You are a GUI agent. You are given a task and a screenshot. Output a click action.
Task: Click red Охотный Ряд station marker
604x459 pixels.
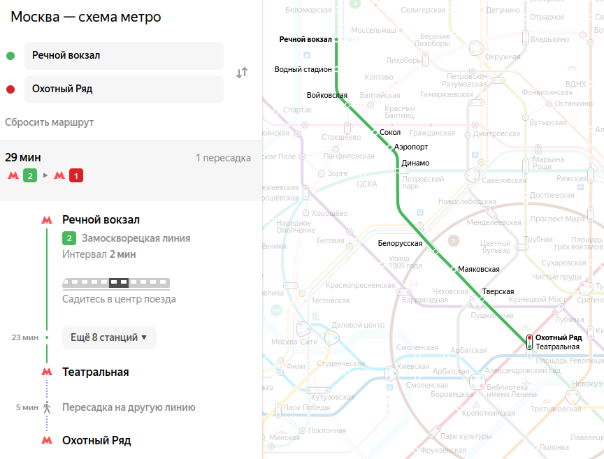coord(530,338)
